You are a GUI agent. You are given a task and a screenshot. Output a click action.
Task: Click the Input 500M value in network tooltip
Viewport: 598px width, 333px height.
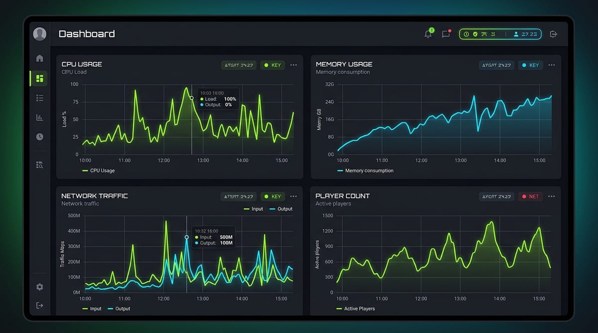click(226, 237)
